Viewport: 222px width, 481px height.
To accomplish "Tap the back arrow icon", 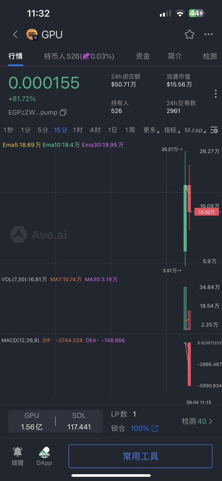I will pyautogui.click(x=15, y=34).
